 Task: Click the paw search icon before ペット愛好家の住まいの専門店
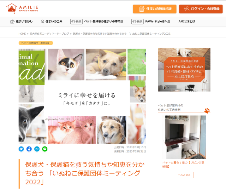[x=76, y=22]
